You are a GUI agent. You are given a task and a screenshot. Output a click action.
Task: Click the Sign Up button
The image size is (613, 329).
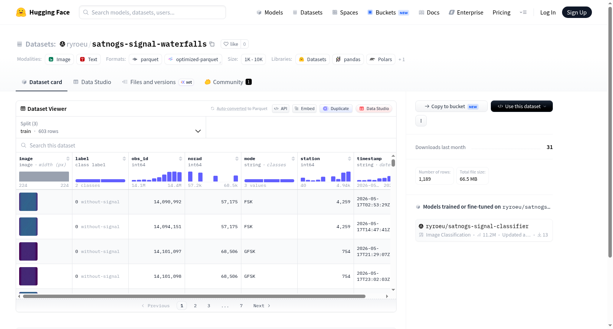(x=577, y=12)
